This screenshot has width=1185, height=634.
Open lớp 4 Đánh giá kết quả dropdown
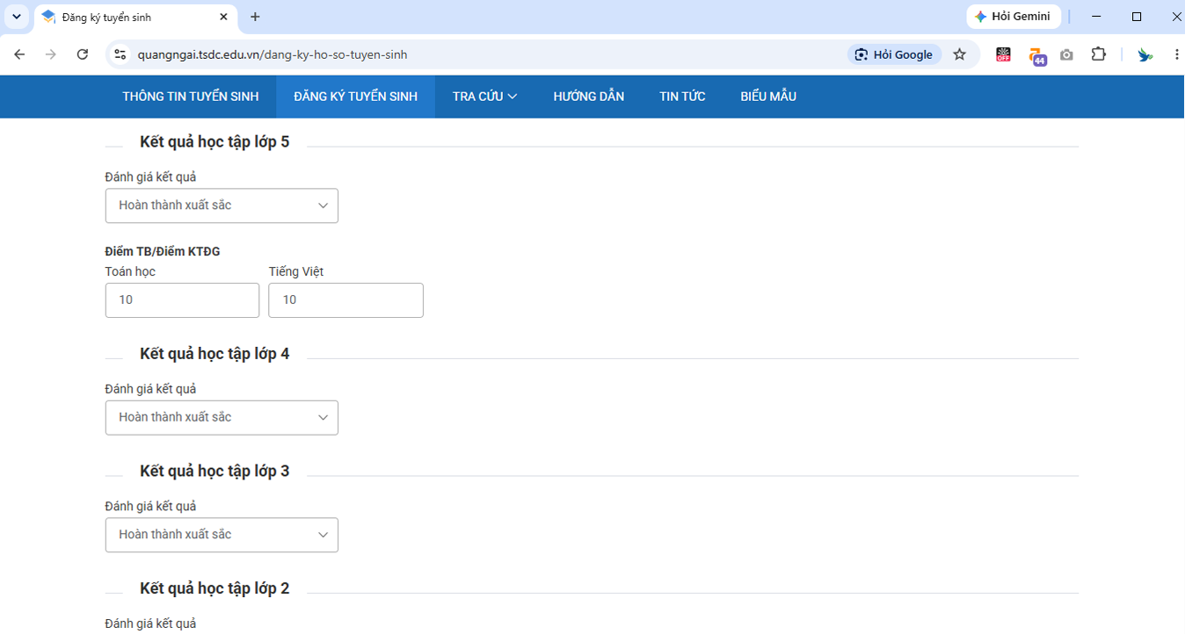point(222,418)
